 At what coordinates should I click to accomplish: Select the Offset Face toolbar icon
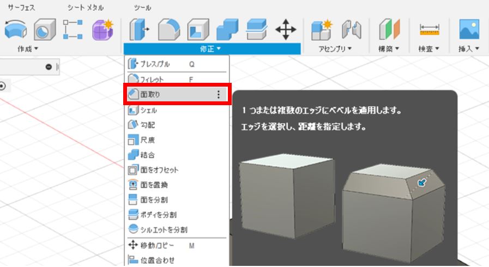click(x=256, y=29)
